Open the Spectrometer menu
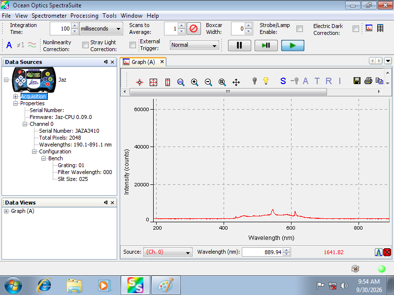Screen dimensions: 394x295 [49, 16]
